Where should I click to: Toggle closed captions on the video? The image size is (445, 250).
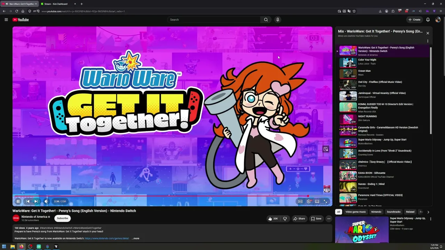point(300,201)
